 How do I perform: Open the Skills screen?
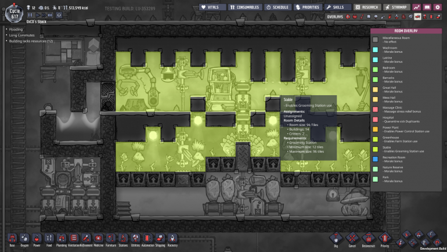338,7
